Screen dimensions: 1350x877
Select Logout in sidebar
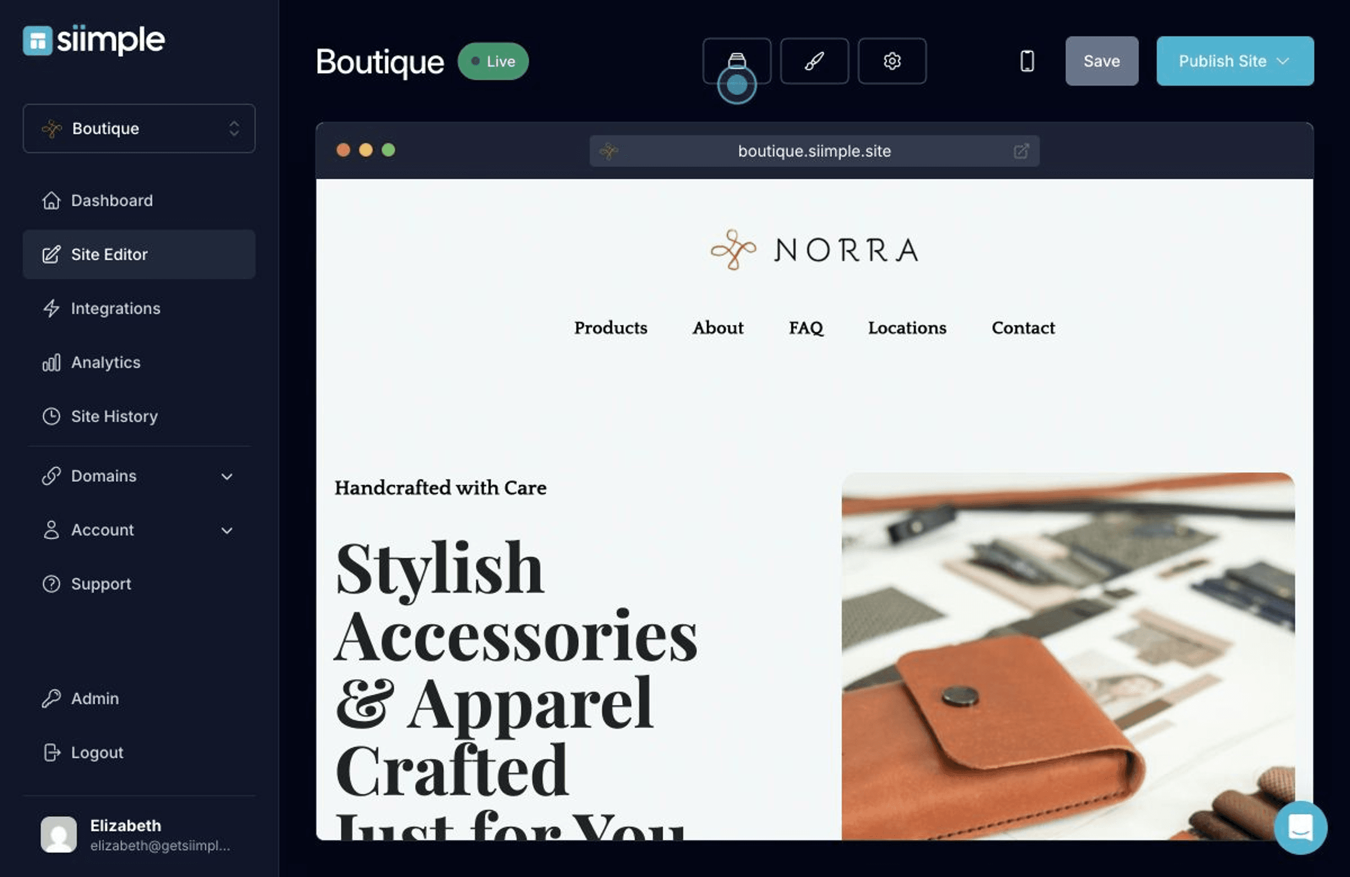[139, 752]
